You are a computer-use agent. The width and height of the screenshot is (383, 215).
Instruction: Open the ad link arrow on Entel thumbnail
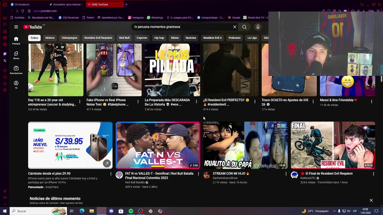(107, 163)
